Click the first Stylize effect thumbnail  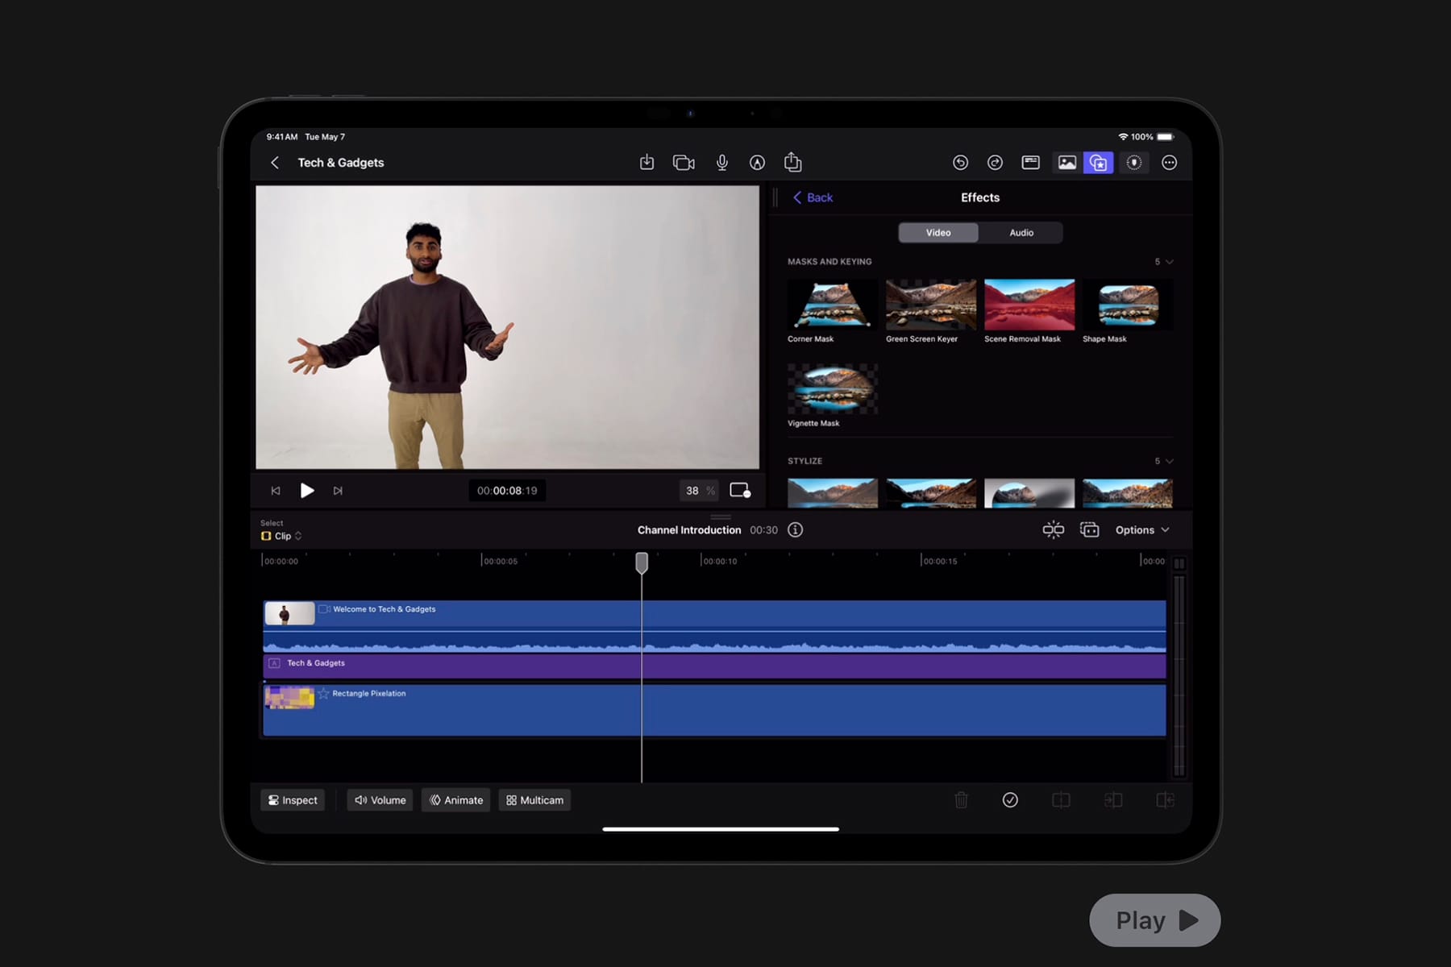(833, 493)
